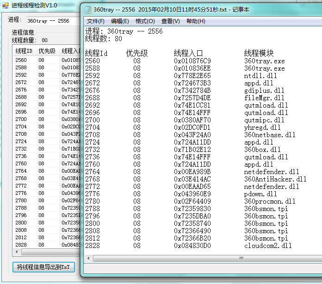This screenshot has height=284, width=322.
Task: Click the 将线程信息导出到TxT button
Action: click(43, 267)
